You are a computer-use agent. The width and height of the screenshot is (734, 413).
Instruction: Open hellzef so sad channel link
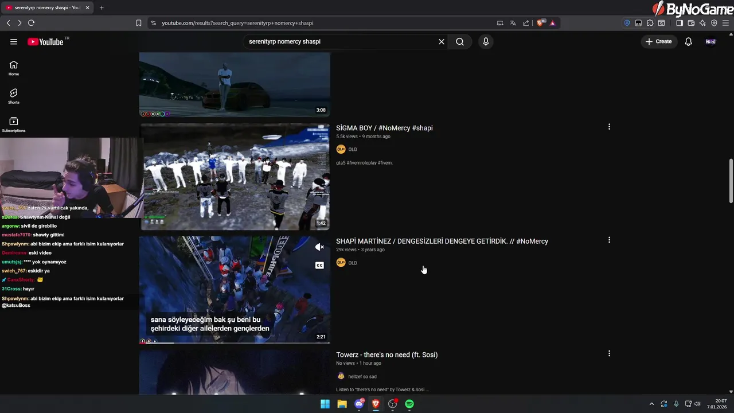click(362, 376)
